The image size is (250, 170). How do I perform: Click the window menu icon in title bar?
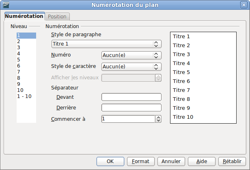6,5
